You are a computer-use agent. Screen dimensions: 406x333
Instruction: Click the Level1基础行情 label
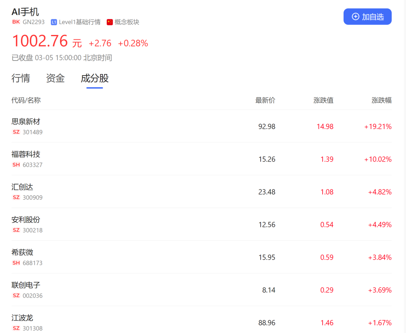click(x=80, y=22)
